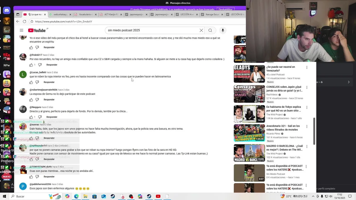Open the @Lucas_belleti channel link

(x=38, y=72)
